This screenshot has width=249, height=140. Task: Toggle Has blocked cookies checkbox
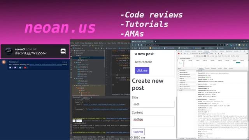click(178, 58)
